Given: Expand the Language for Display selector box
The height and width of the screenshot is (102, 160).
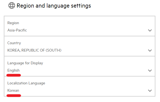Looking at the screenshot, I should (80, 66).
